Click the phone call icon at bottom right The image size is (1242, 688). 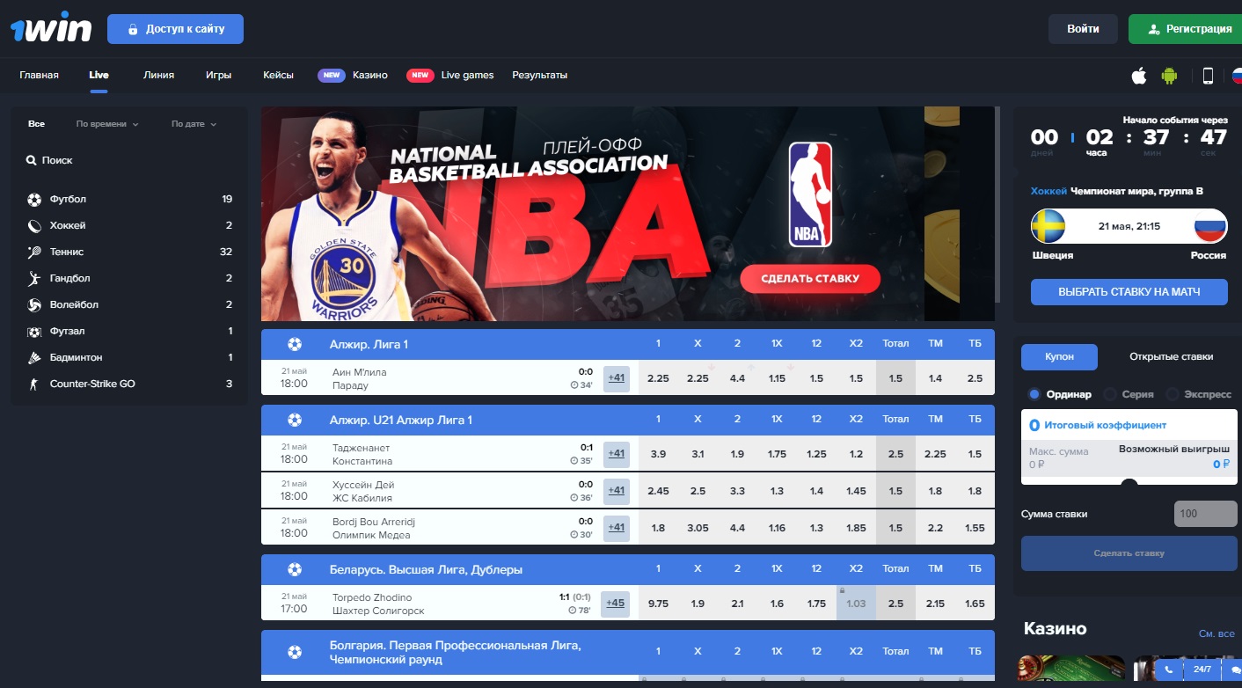(x=1169, y=670)
